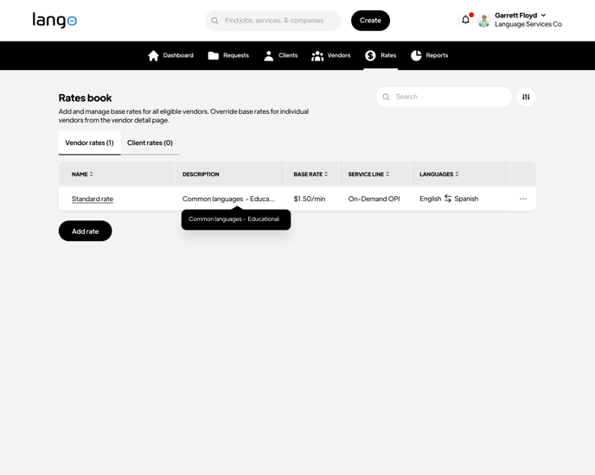Click the Clients person icon

(x=269, y=55)
